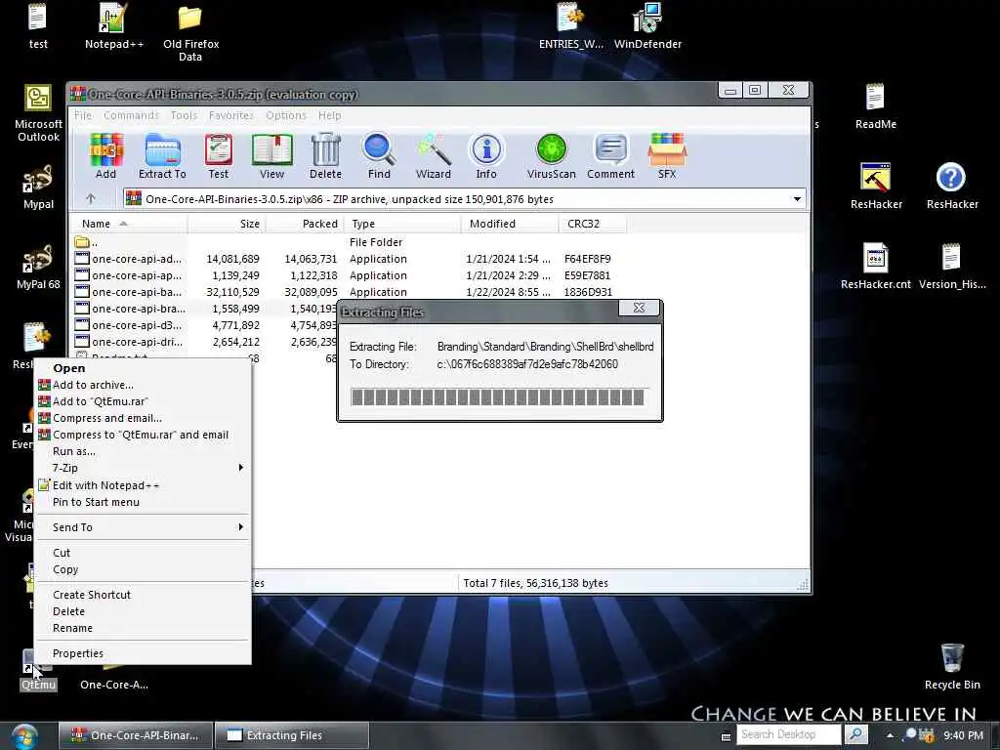Show archive Info toolbar icon
Viewport: 1000px width, 750px height.
coord(486,156)
